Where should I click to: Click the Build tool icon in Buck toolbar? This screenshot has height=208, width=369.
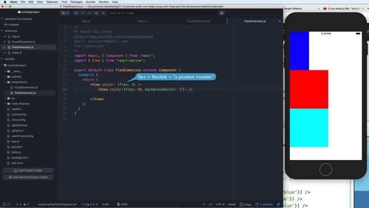tap(76, 13)
